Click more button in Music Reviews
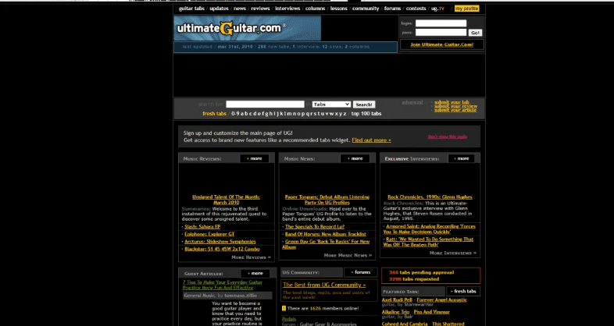The height and width of the screenshot is (326, 614). (255, 158)
